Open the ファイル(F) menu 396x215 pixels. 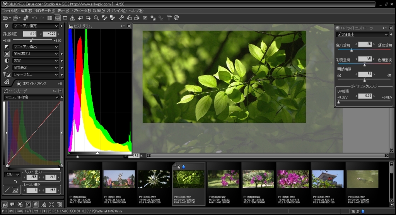[x=10, y=10]
